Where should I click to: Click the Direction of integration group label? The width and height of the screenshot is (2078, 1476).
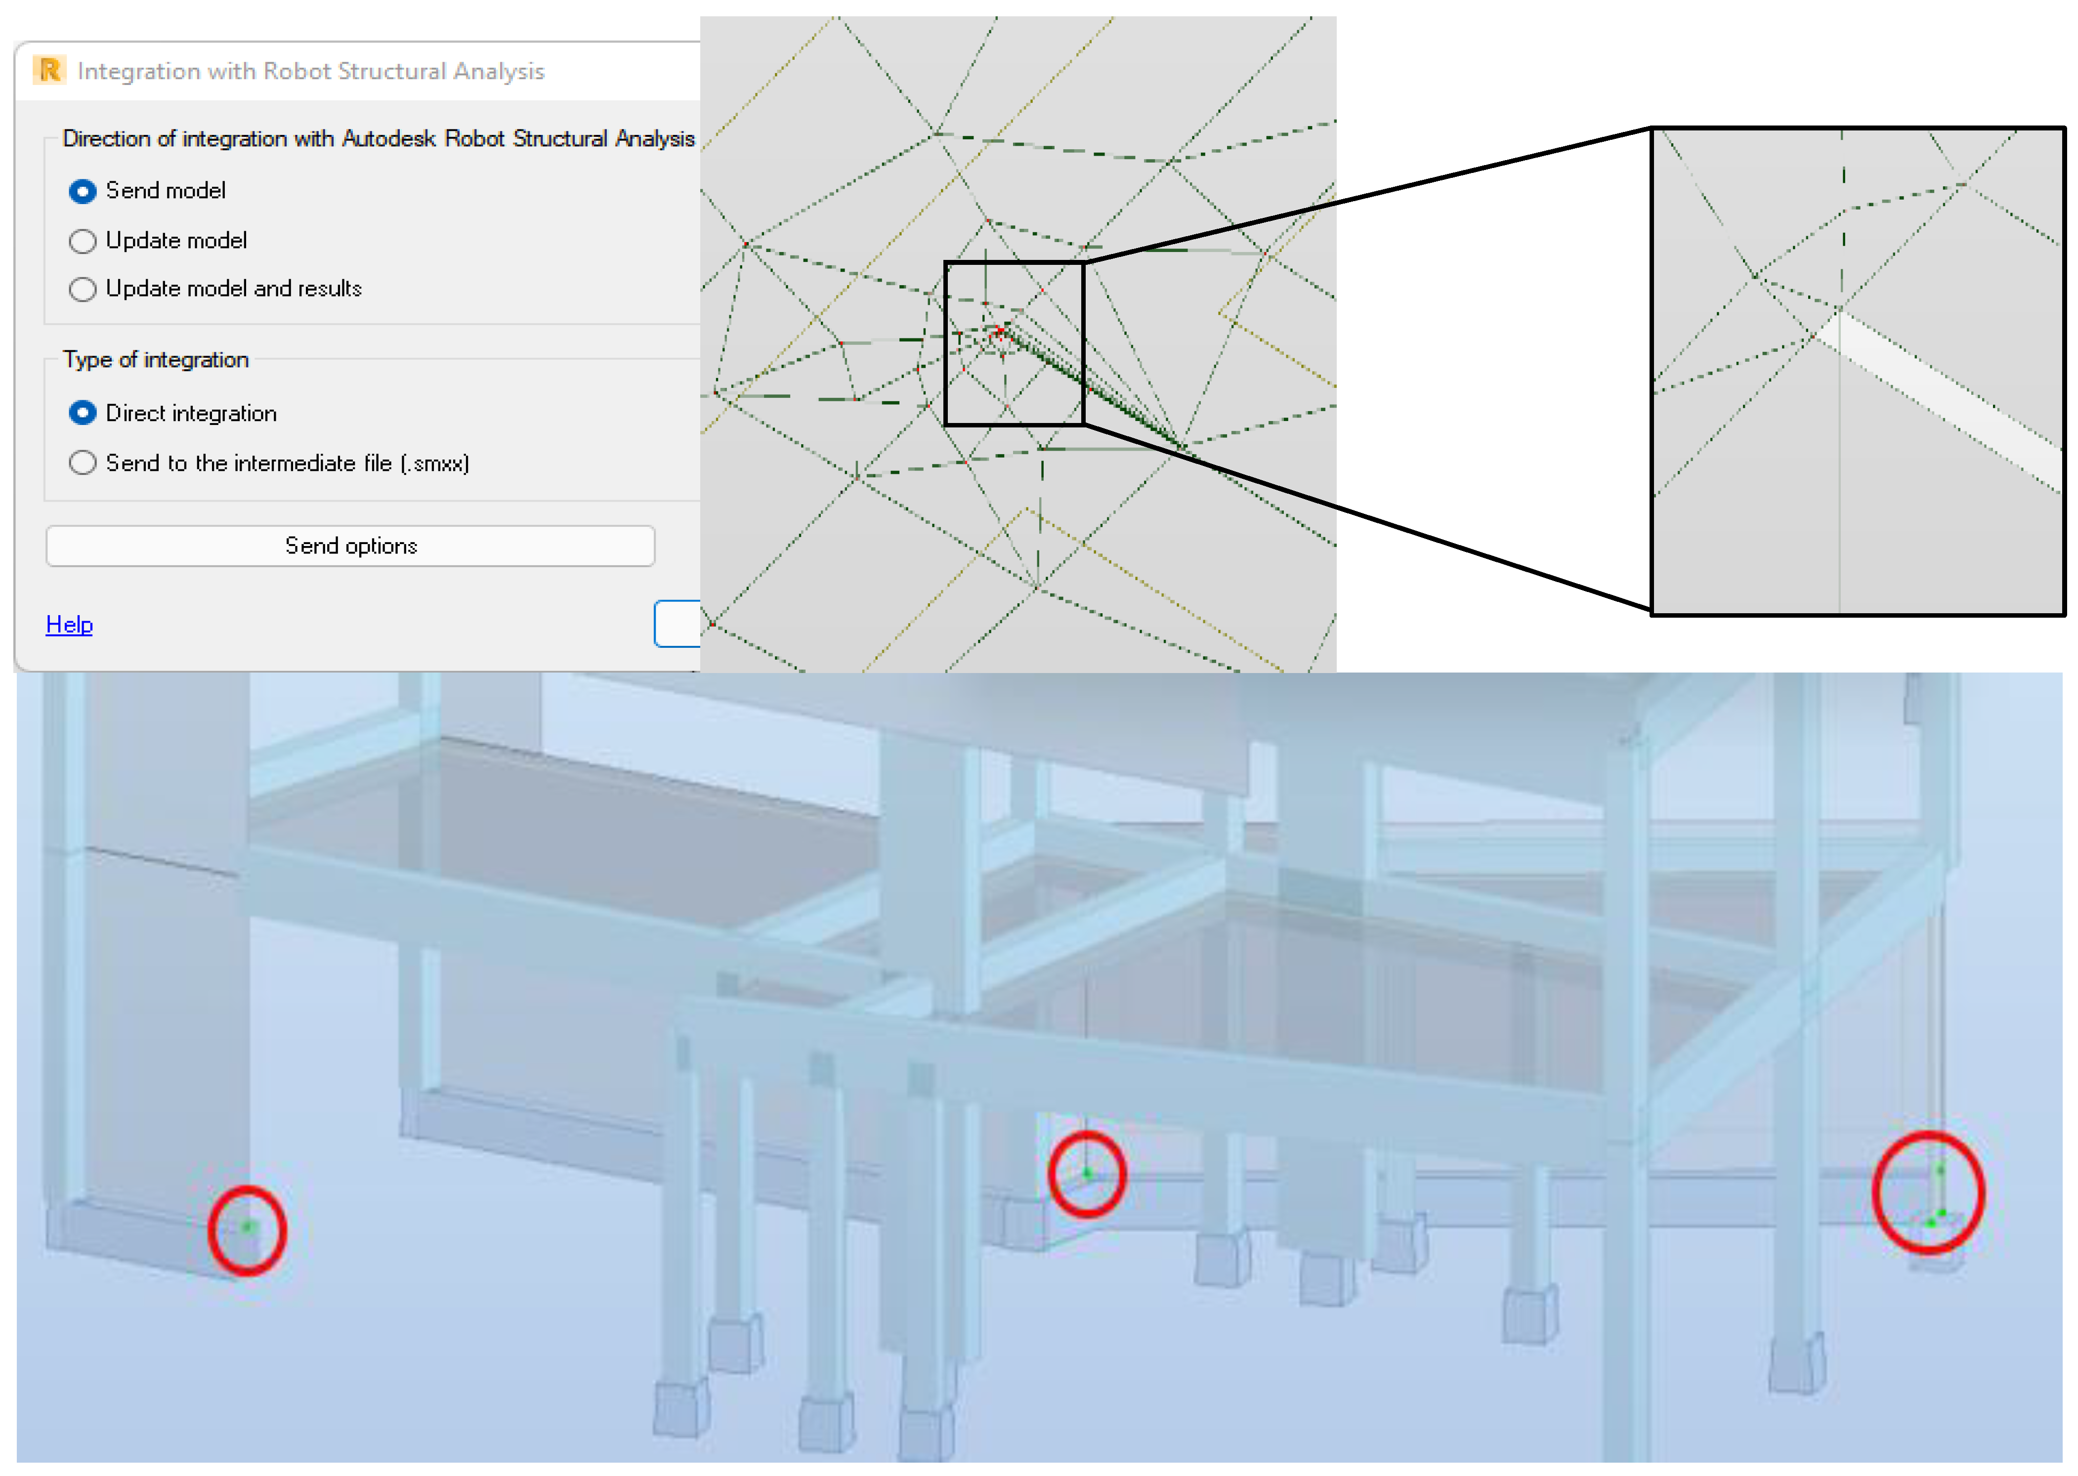pos(378,139)
